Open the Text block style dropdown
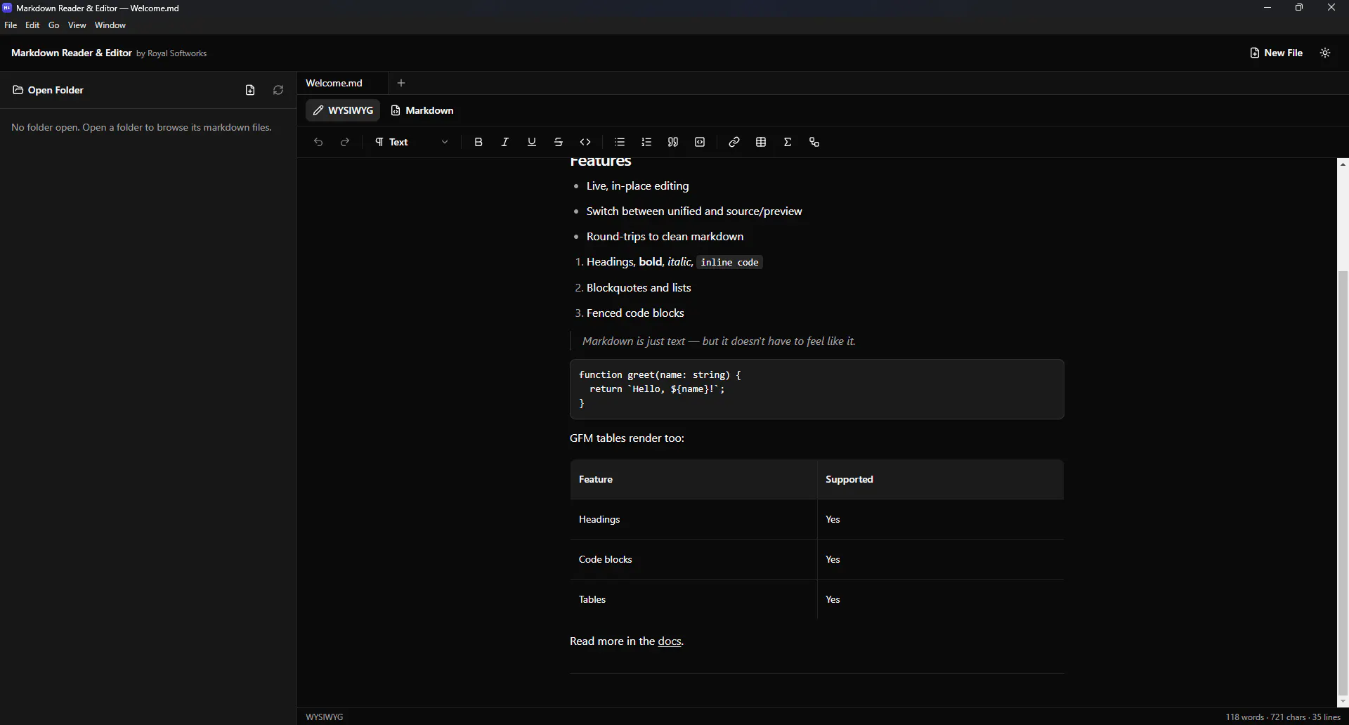 pos(412,143)
